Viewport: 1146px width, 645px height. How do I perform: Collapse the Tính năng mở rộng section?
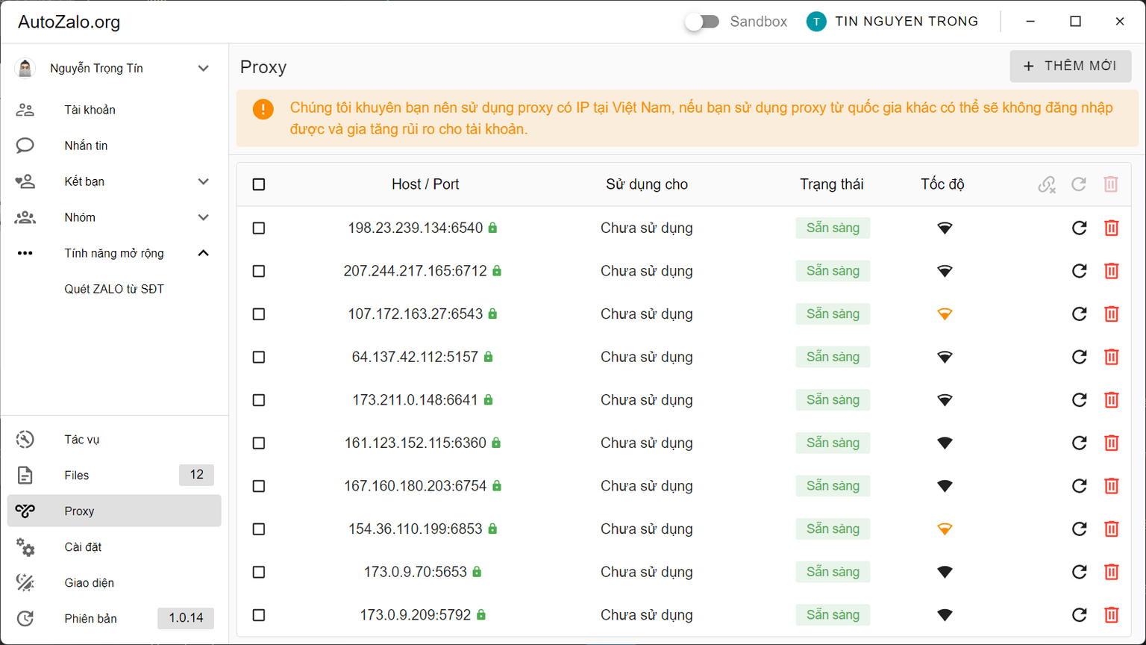click(x=203, y=253)
